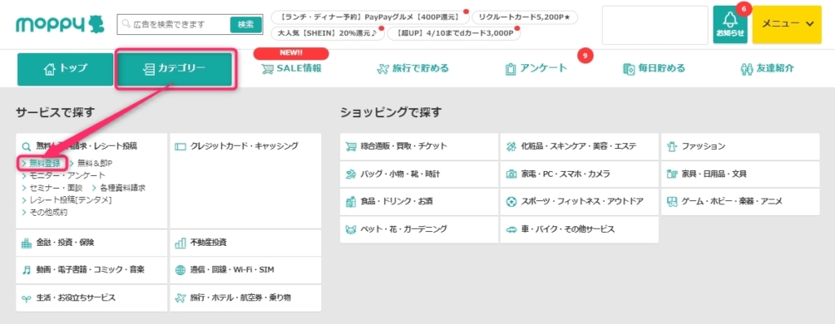
Task: Go to the SALE情報 tab
Action: pos(291,68)
